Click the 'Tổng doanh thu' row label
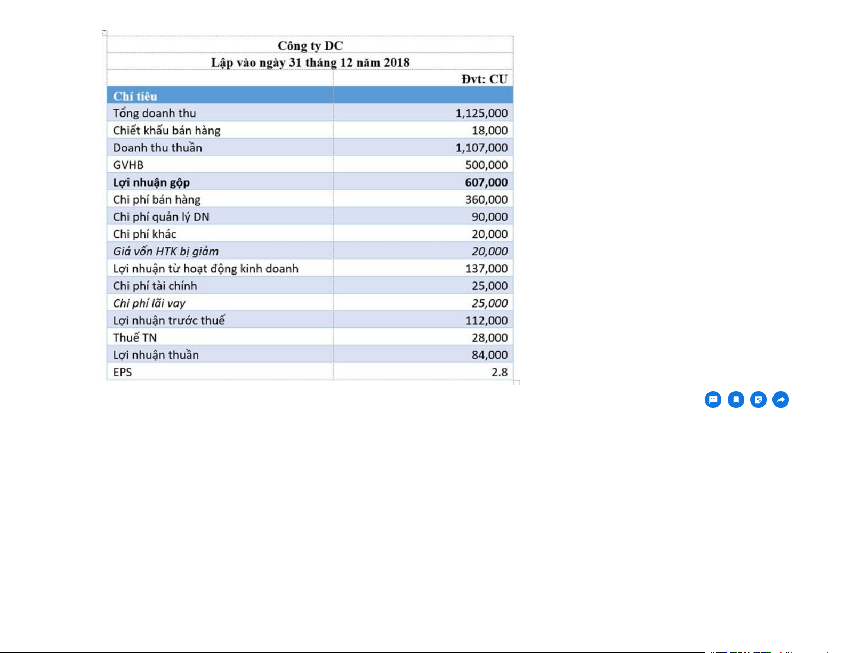 [155, 113]
